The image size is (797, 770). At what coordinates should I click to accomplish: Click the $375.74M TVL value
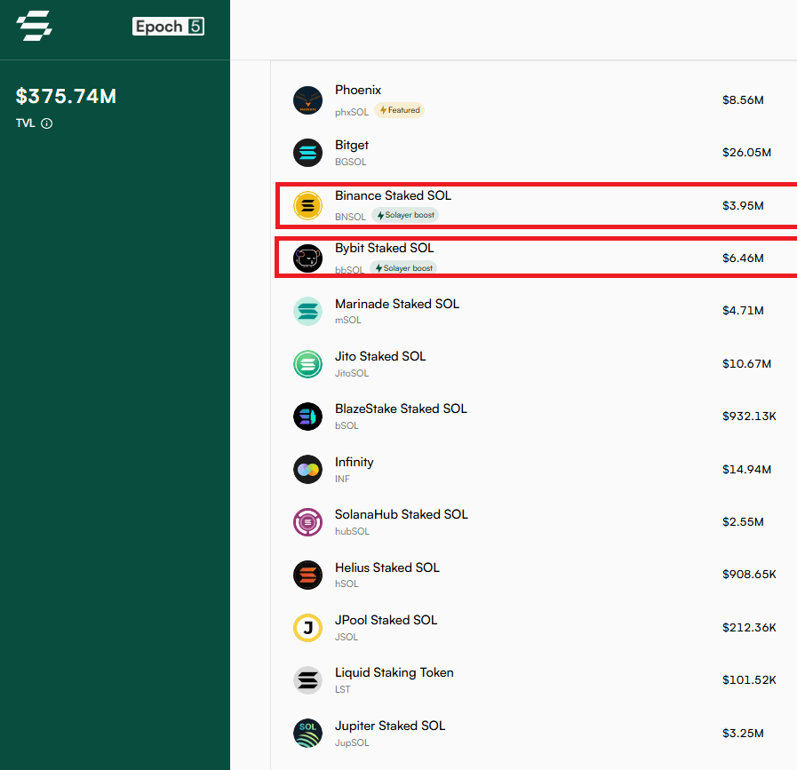pos(67,96)
